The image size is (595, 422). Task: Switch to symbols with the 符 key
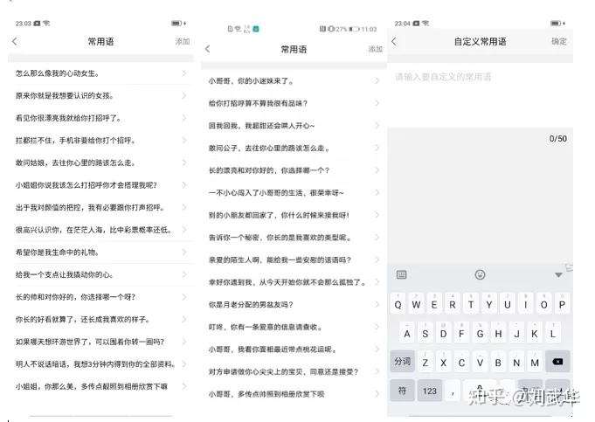pos(402,391)
